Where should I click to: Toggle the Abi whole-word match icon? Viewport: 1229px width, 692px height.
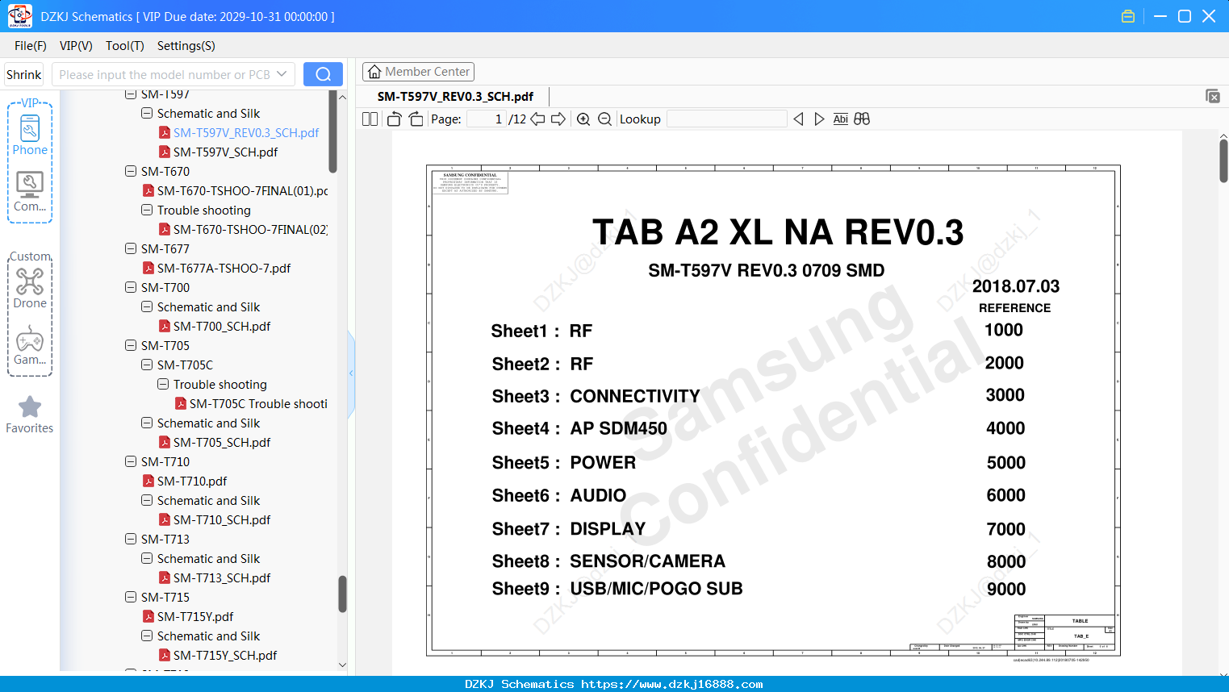(x=840, y=119)
